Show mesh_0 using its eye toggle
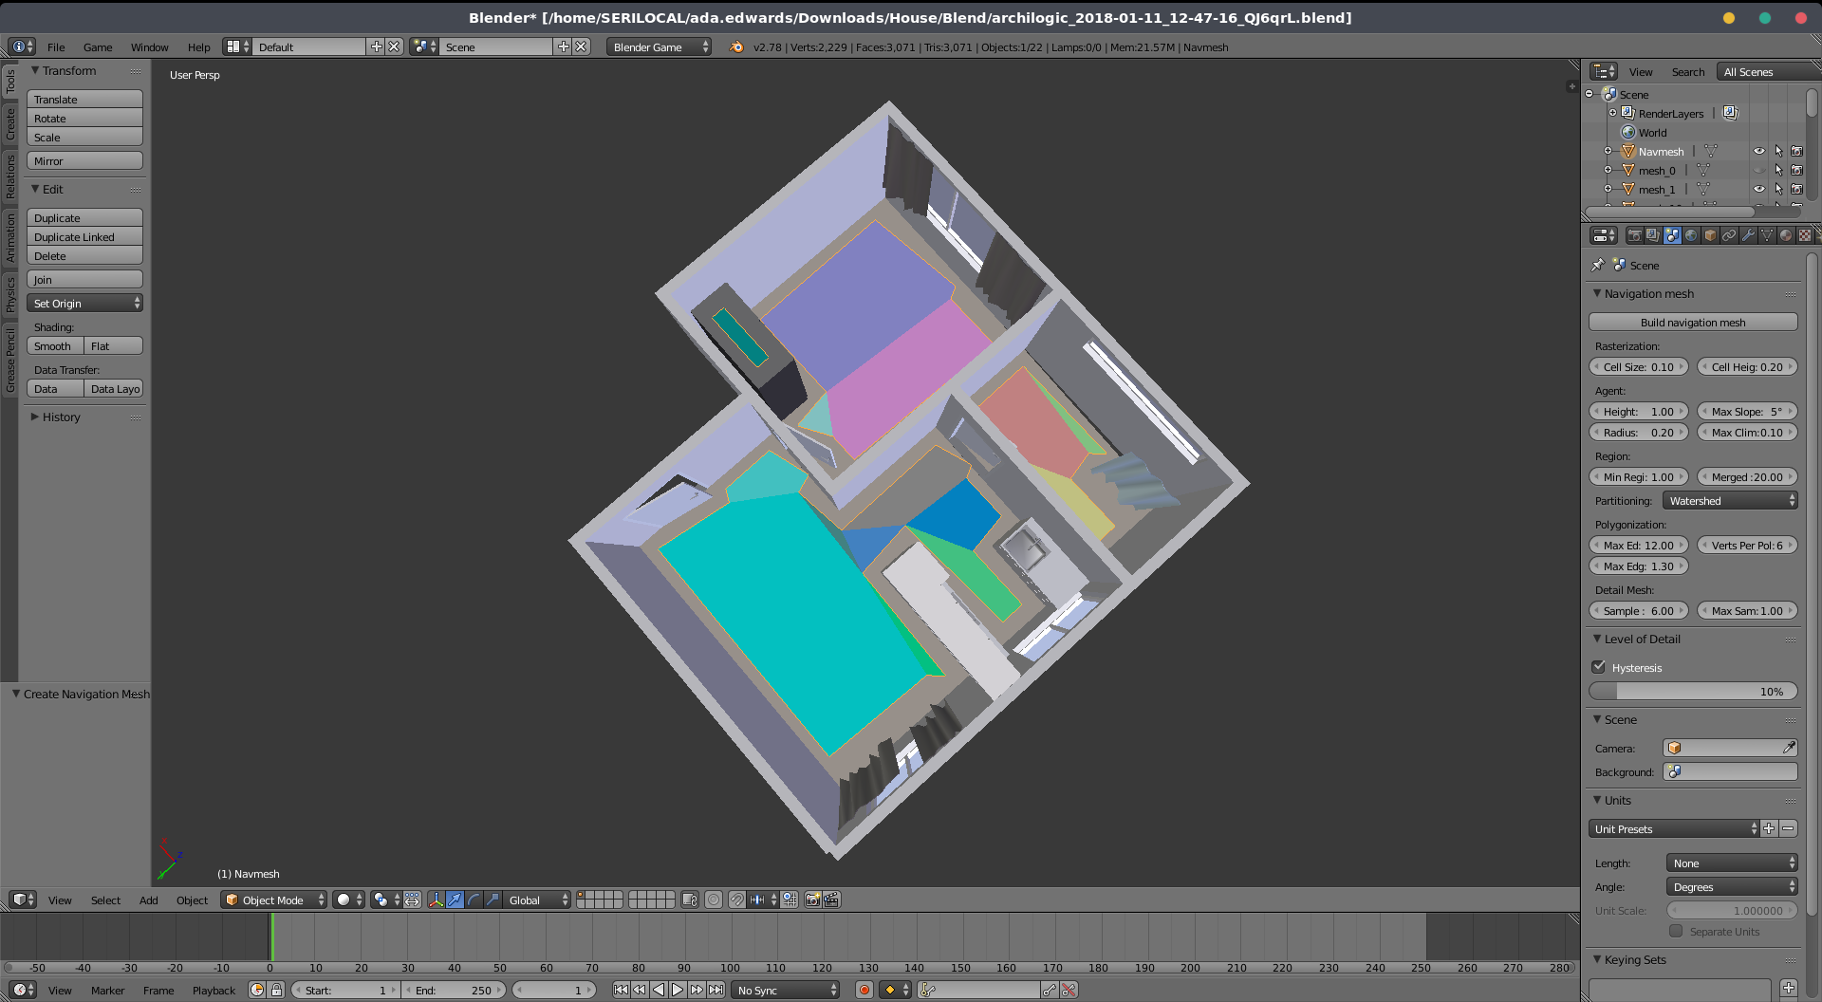 click(x=1758, y=171)
